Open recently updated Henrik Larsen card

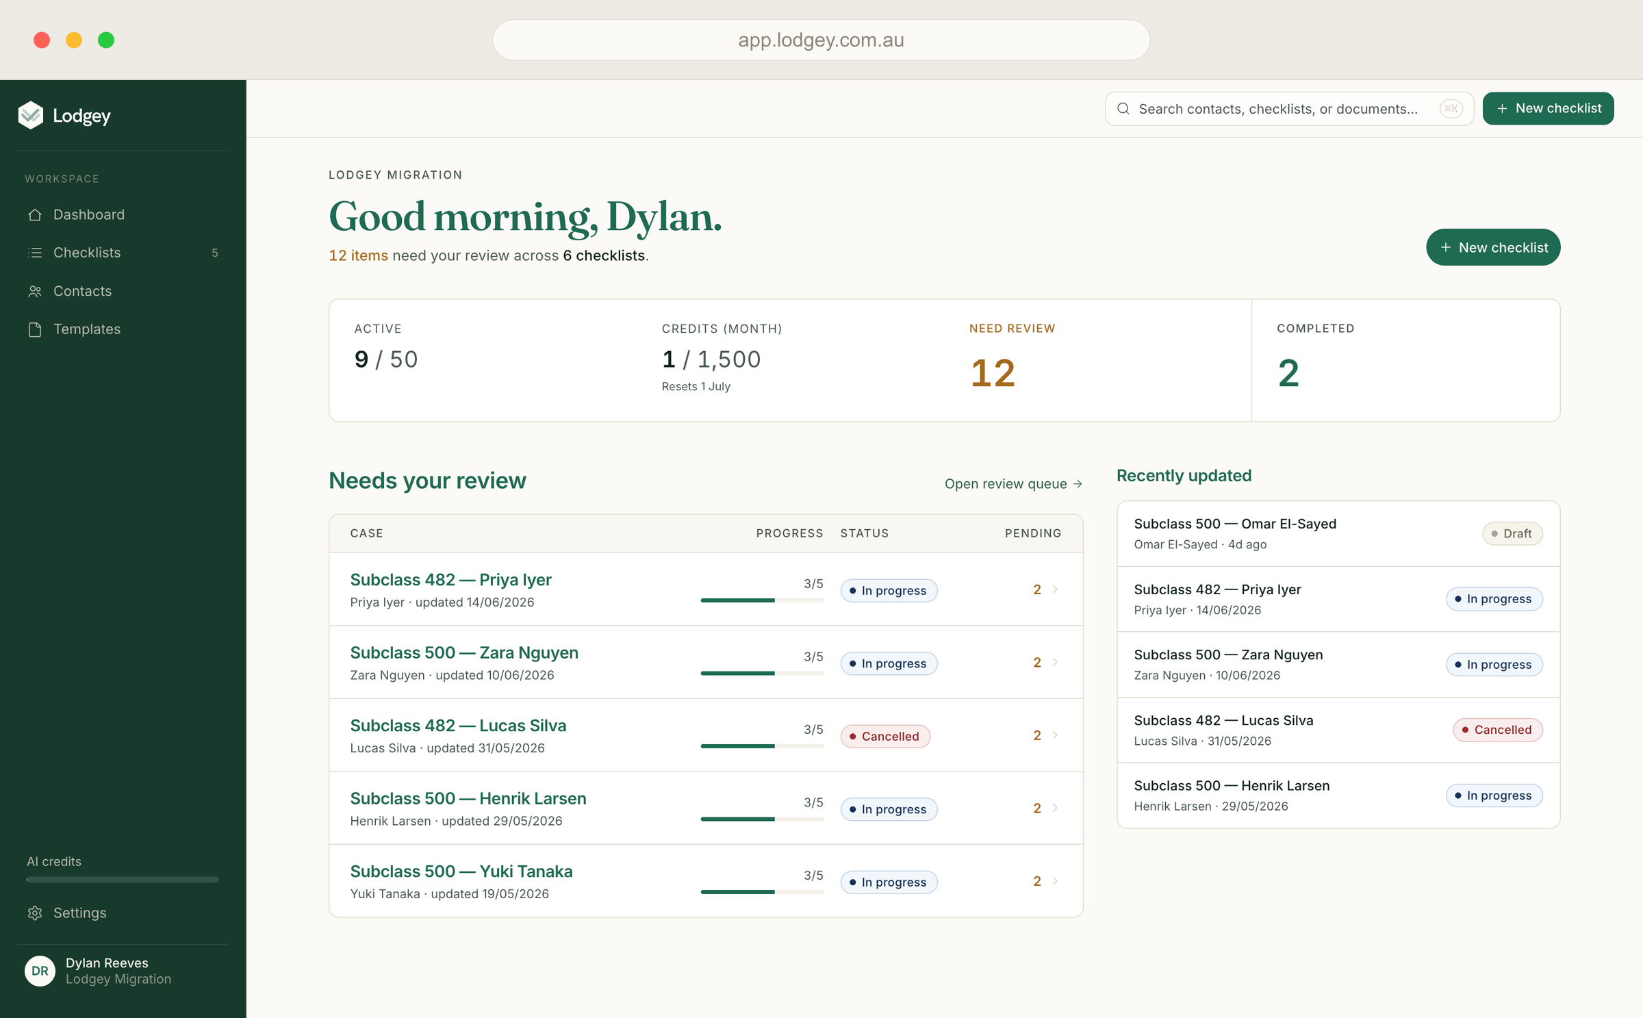(x=1338, y=796)
